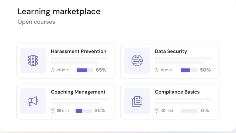
Task: Click the Learning marketplace heading
Action: tap(59, 12)
